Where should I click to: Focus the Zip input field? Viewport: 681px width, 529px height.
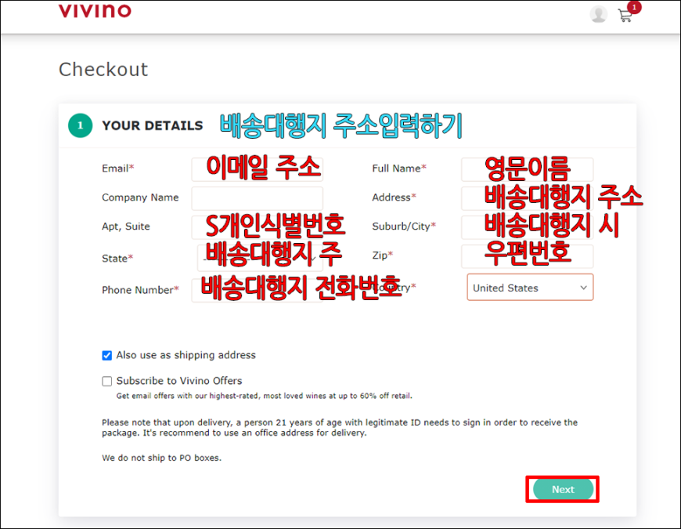[x=528, y=256]
